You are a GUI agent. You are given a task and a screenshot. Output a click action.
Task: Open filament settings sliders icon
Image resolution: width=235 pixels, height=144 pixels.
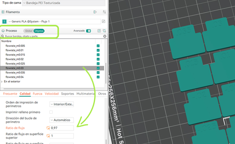coord(104,12)
